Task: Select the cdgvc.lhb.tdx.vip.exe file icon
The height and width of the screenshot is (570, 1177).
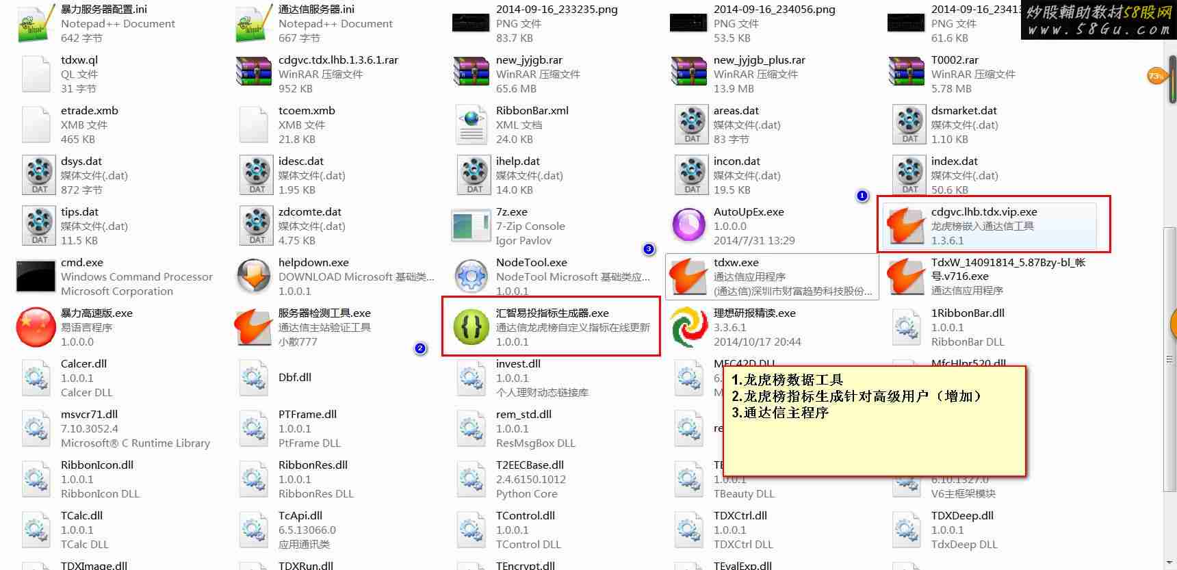Action: (907, 226)
